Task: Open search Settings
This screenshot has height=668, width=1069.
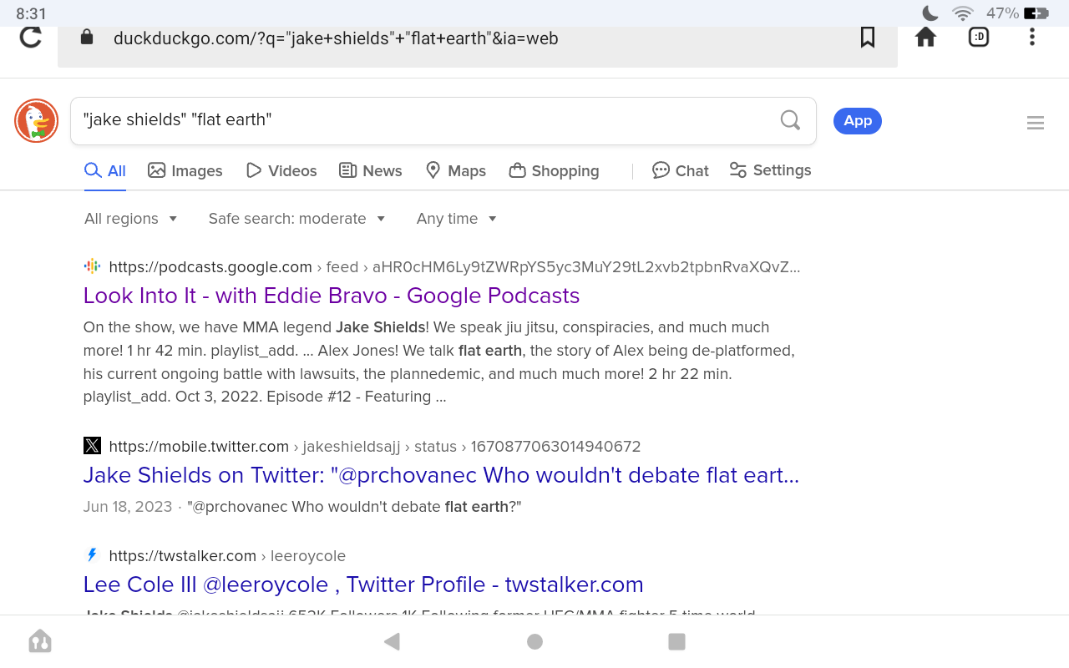Action: (x=770, y=170)
